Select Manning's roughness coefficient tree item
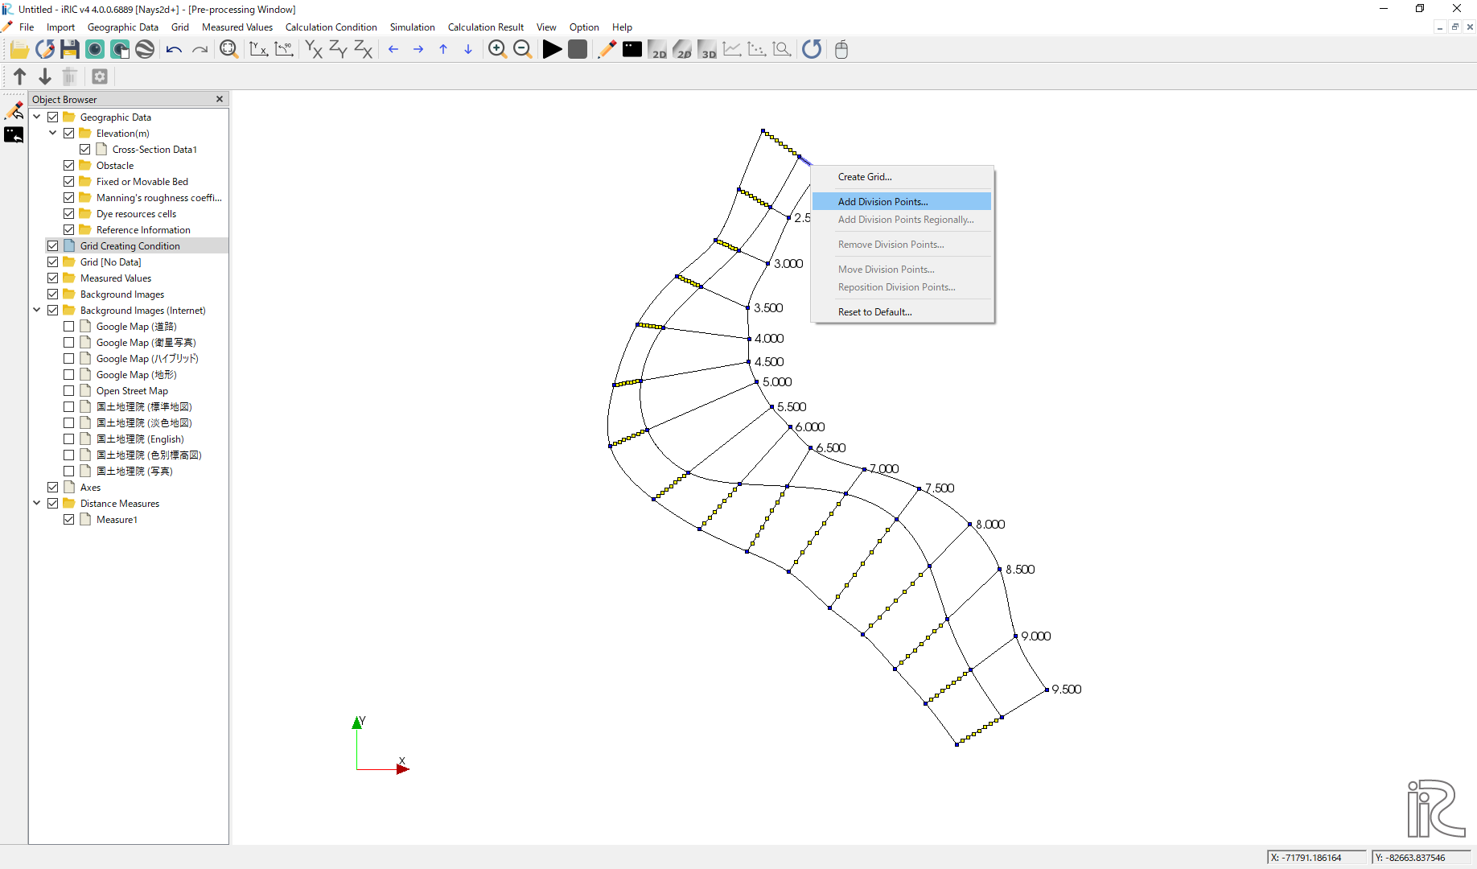Image resolution: width=1477 pixels, height=869 pixels. [x=158, y=198]
